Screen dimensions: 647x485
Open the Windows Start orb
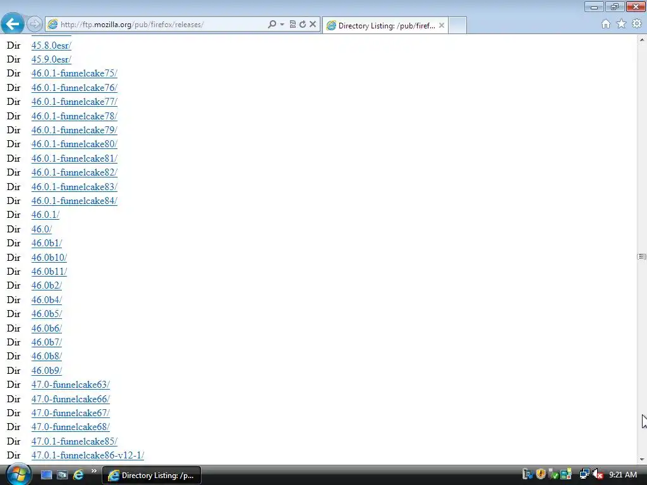point(18,474)
